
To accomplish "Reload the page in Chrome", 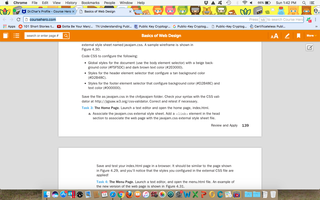I will (x=18, y=19).
